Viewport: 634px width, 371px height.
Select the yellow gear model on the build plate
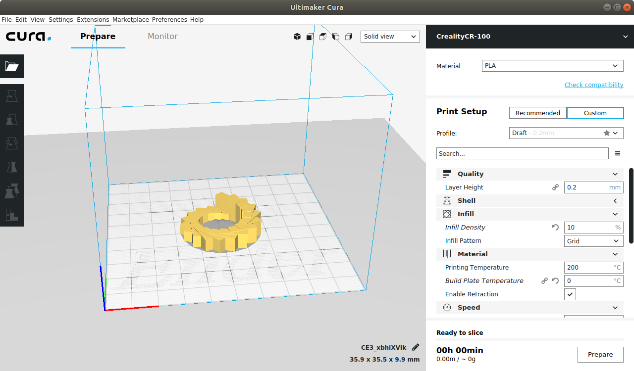[221, 223]
